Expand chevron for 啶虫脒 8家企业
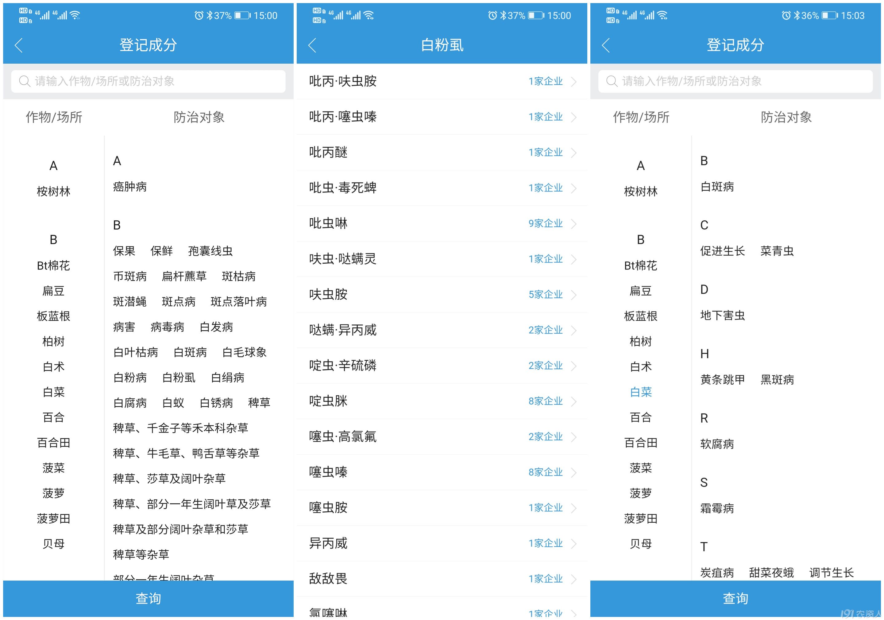The height and width of the screenshot is (620, 884). click(x=574, y=402)
